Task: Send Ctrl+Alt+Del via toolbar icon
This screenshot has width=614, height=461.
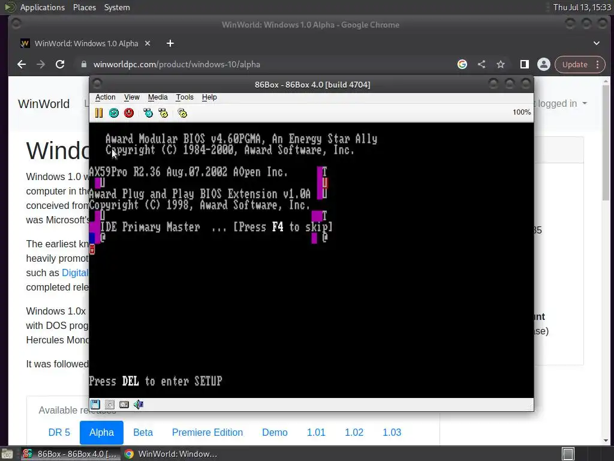Action: [x=148, y=113]
